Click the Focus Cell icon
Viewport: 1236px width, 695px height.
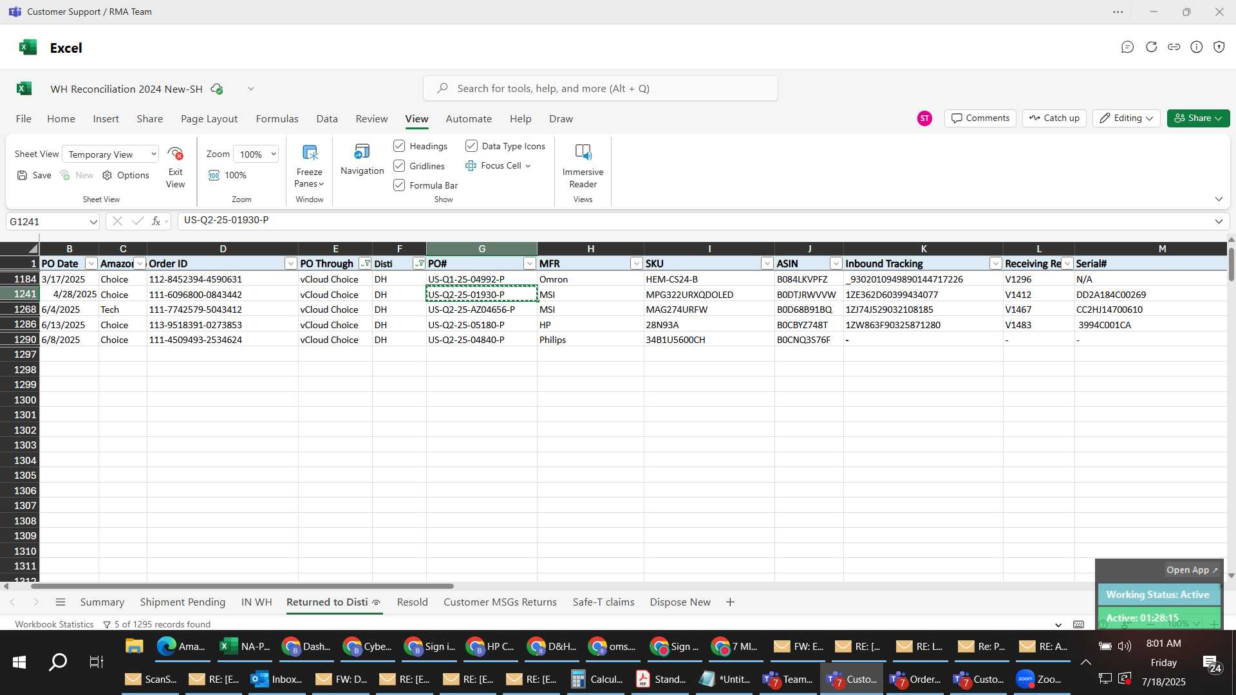(x=471, y=165)
